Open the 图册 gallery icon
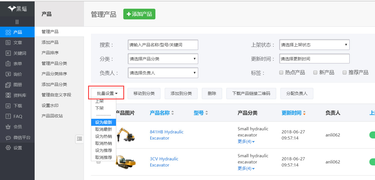375x180 pixels. point(8,85)
